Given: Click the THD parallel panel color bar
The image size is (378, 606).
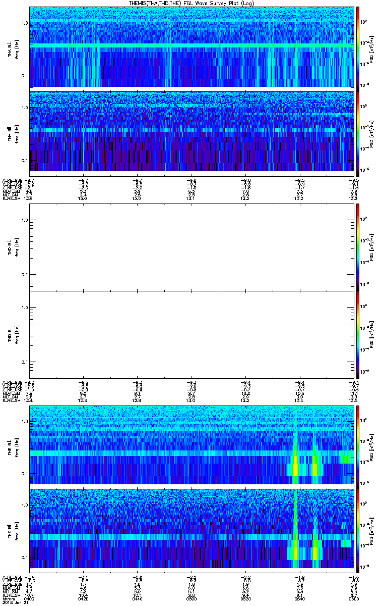Looking at the screenshot, I should (358, 334).
